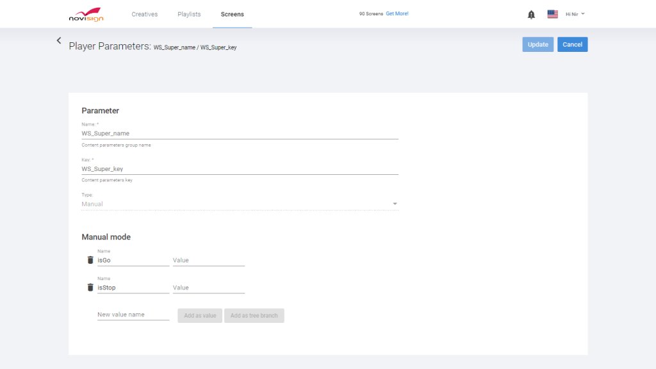Go back using the left arrow
The height and width of the screenshot is (369, 656).
(x=59, y=40)
